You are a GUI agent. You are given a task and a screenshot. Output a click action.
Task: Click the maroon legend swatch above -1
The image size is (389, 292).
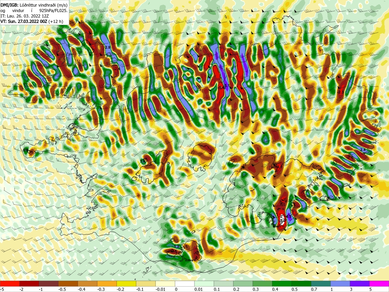tap(49, 283)
